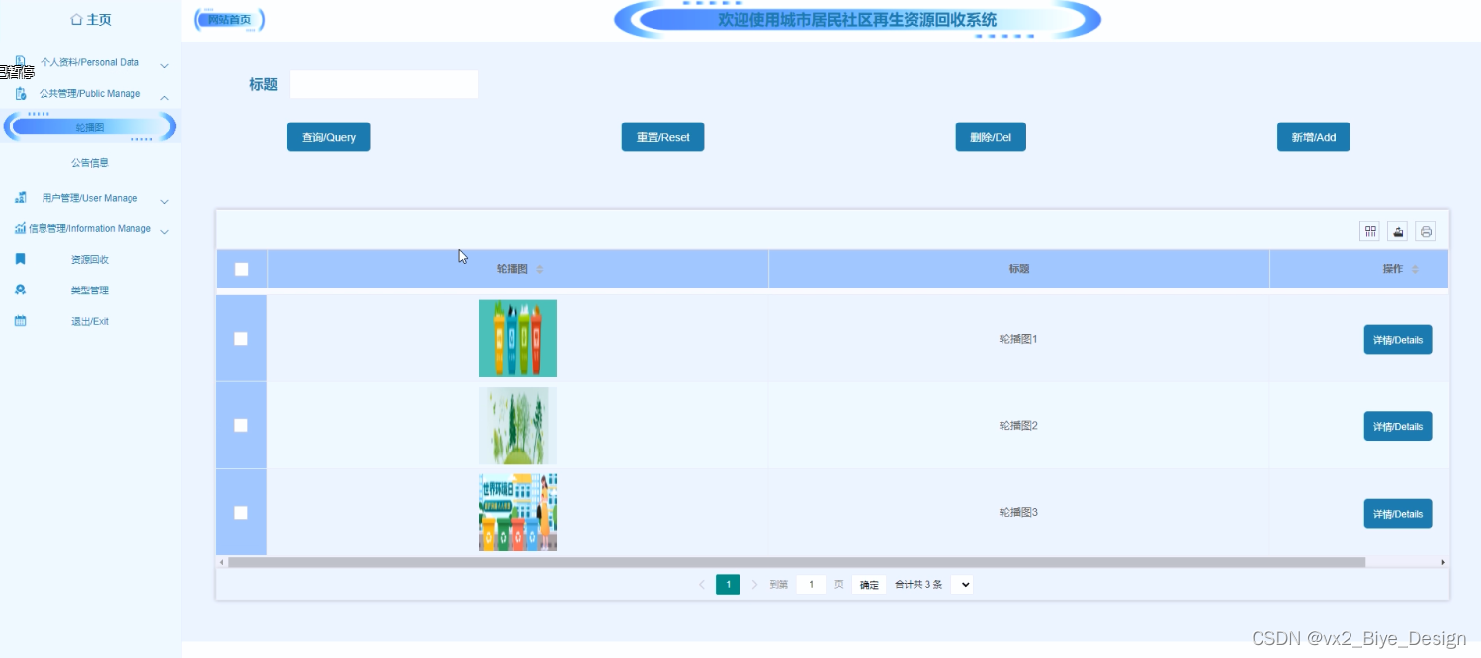Image resolution: width=1481 pixels, height=658 pixels.
Task: Select page 1 in pagination
Action: click(728, 585)
